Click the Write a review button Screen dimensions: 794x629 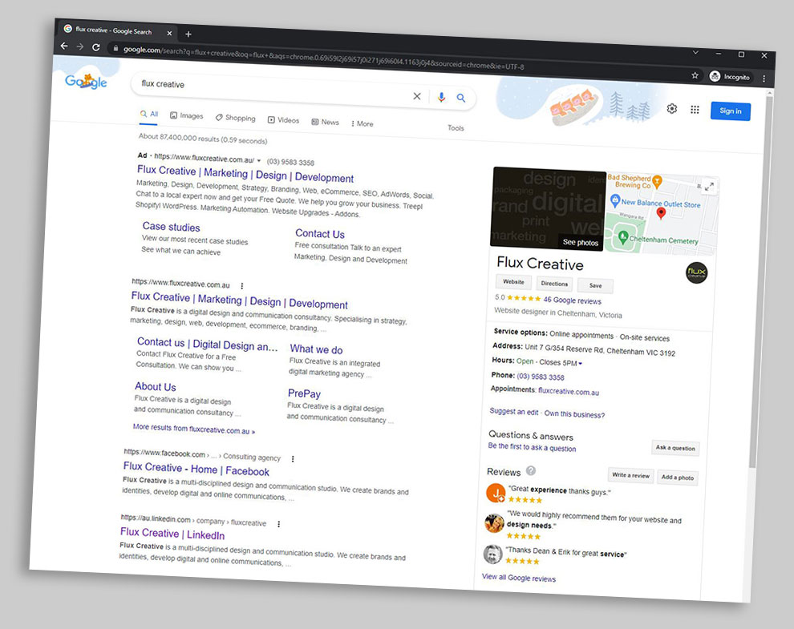[x=630, y=475]
